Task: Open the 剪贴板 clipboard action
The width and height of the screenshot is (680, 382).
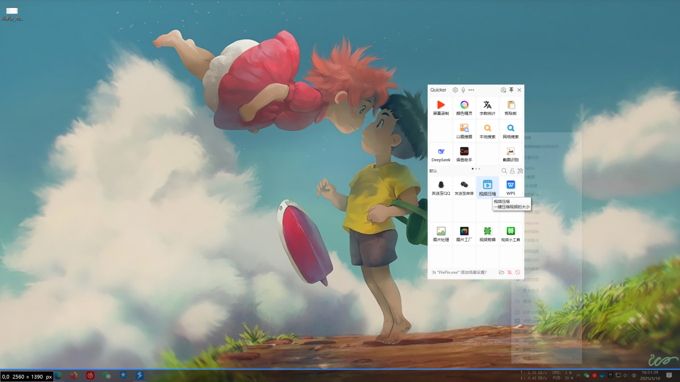Action: tap(511, 108)
